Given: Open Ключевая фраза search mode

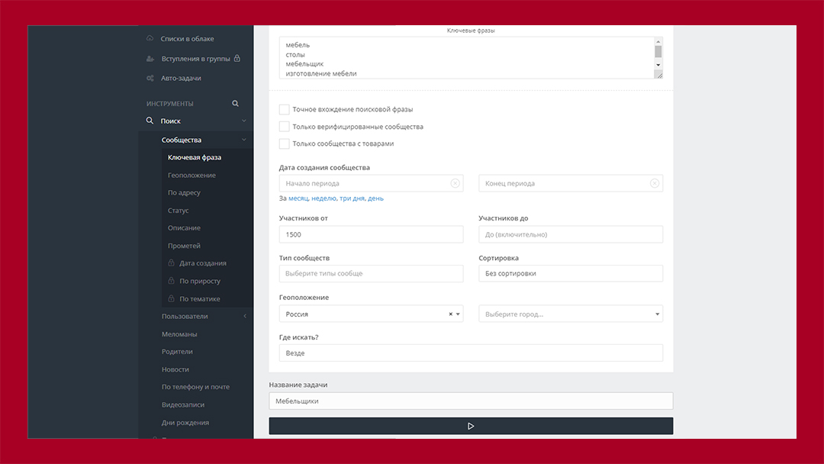Looking at the screenshot, I should (x=195, y=158).
